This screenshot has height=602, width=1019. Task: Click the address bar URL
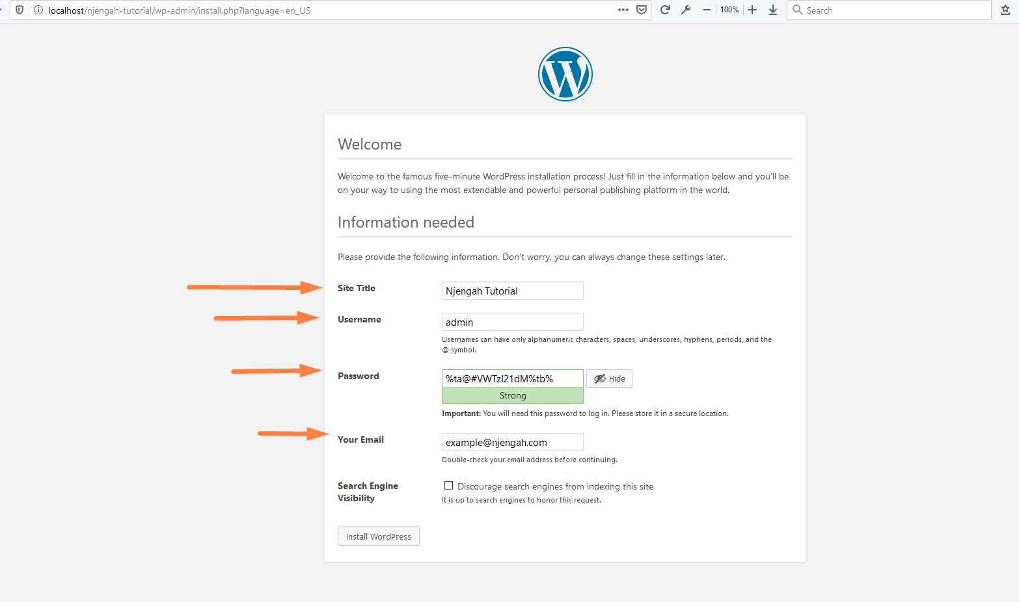[180, 10]
